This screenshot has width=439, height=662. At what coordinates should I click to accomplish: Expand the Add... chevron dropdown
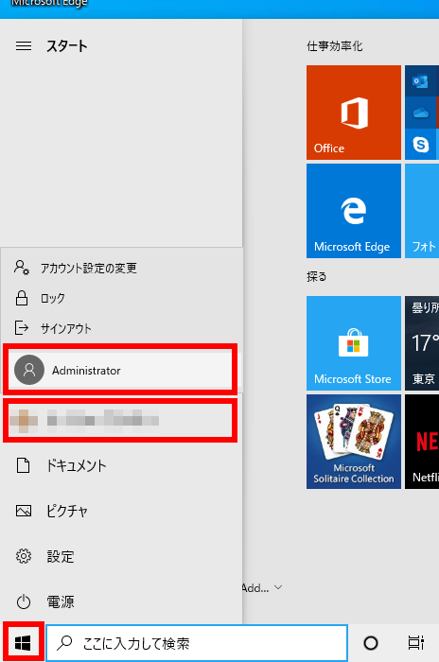pyautogui.click(x=278, y=587)
